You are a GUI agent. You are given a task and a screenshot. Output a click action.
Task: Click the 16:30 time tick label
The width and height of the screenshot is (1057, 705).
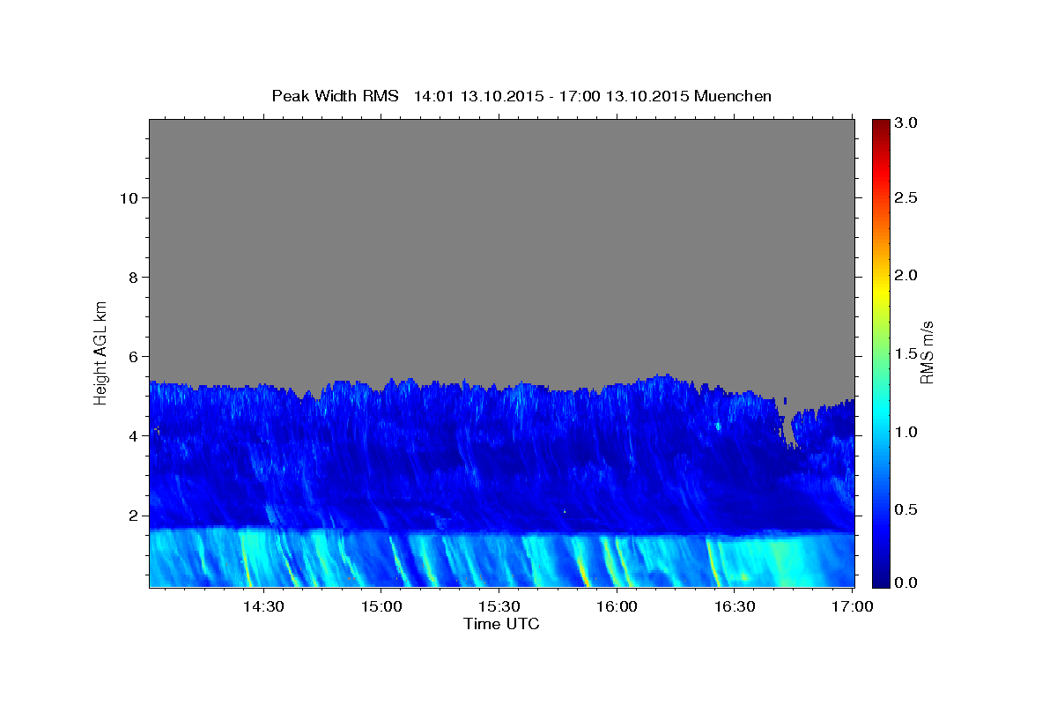(735, 606)
